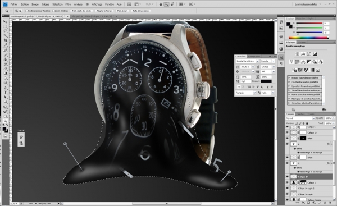337x206 pixels.
Task: Switch to the Masques tab
Action: pyautogui.click(x=302, y=42)
